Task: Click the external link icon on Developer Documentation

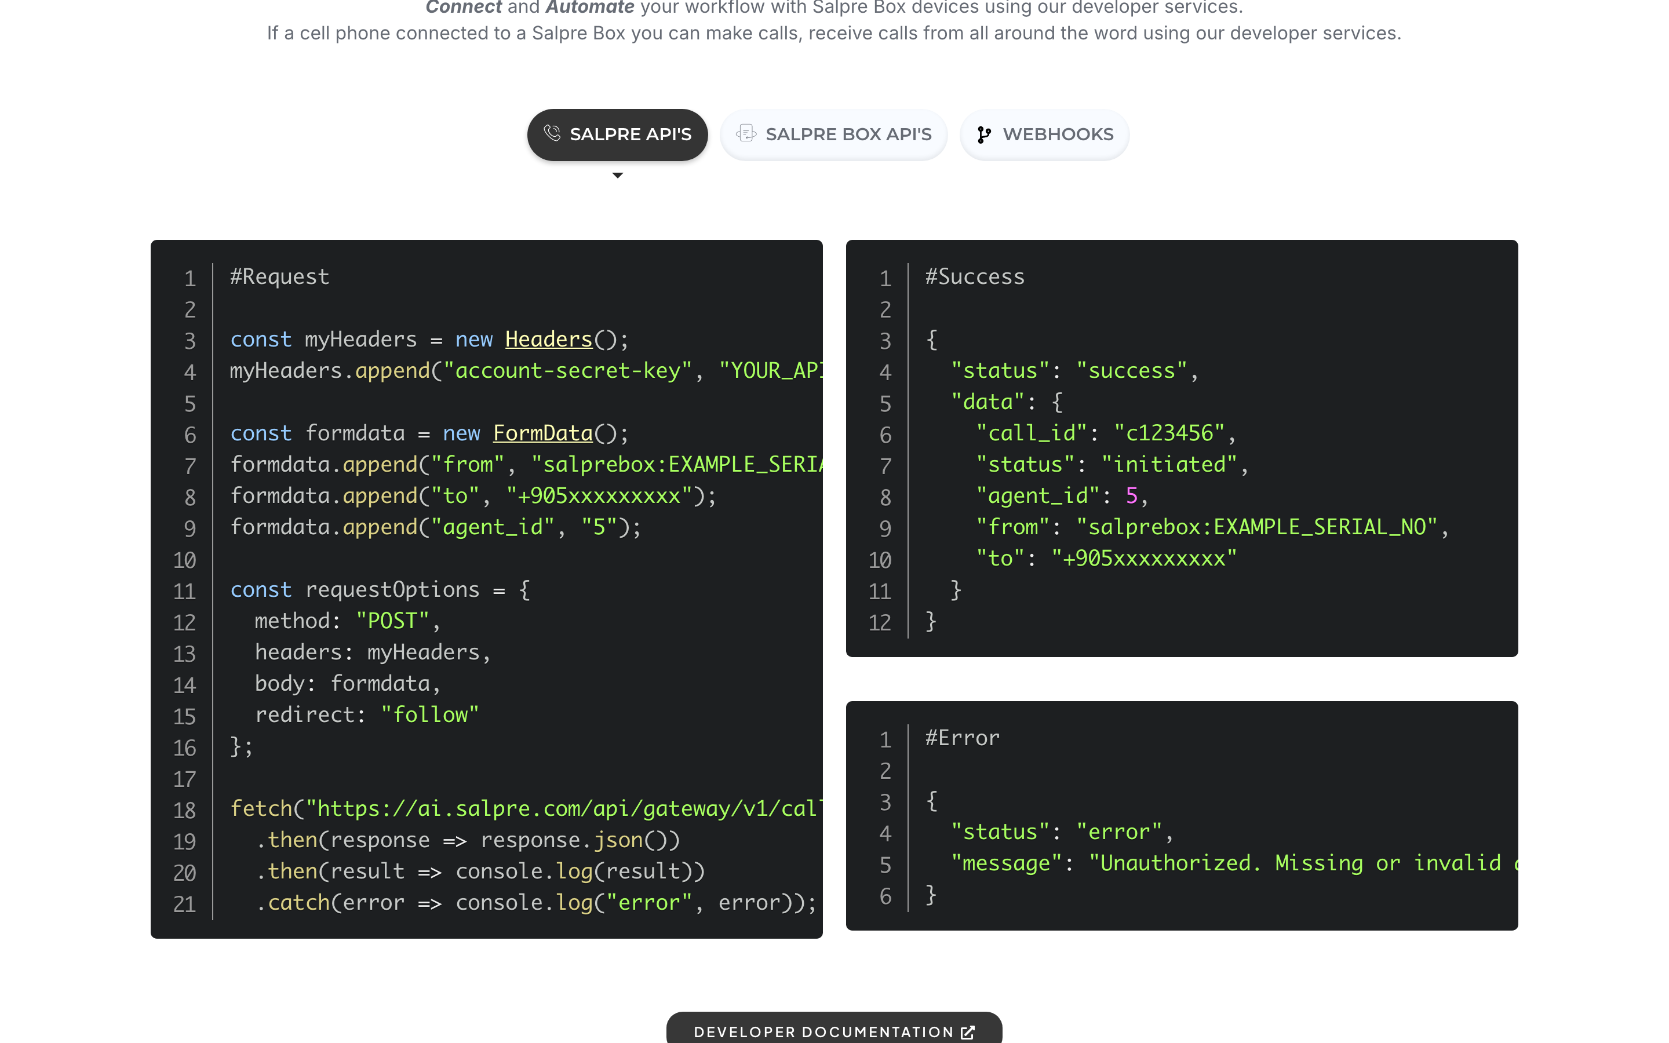Action: tap(968, 1032)
